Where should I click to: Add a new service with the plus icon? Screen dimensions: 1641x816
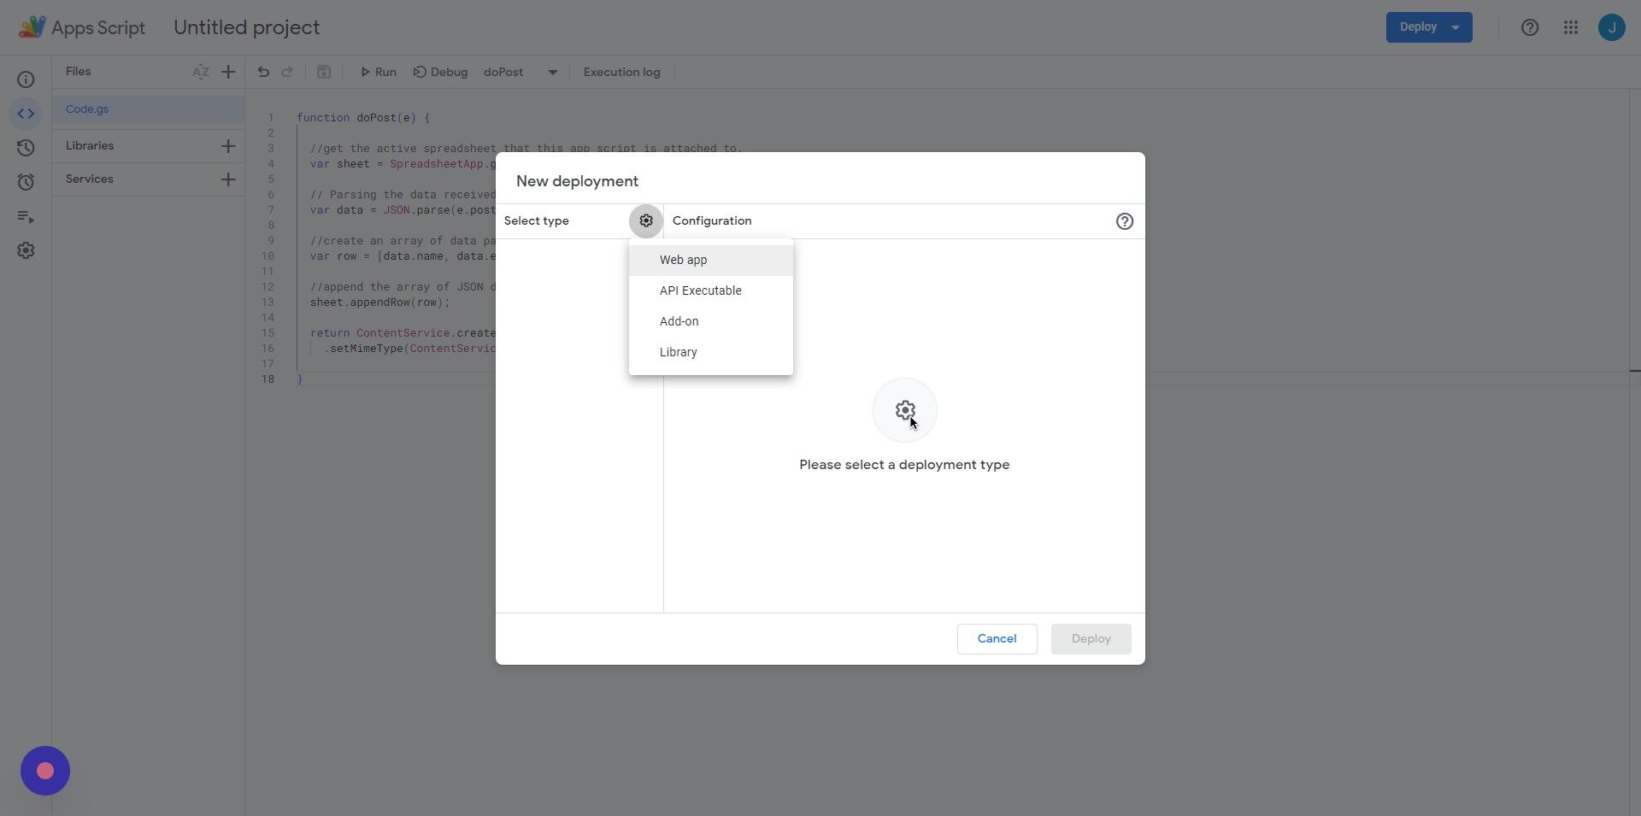tap(228, 179)
